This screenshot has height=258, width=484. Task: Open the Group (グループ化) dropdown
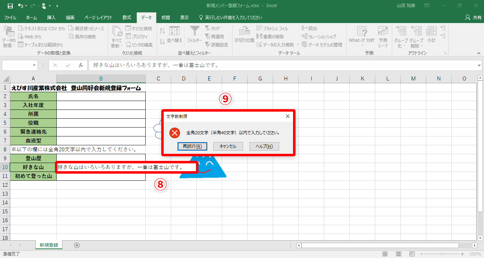(x=401, y=37)
